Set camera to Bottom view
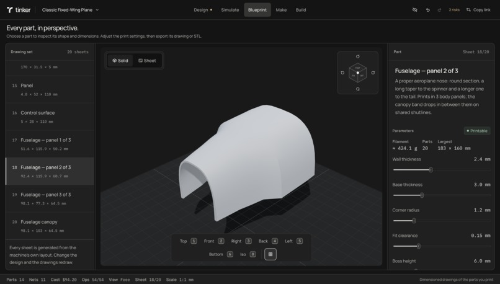 [221, 254]
